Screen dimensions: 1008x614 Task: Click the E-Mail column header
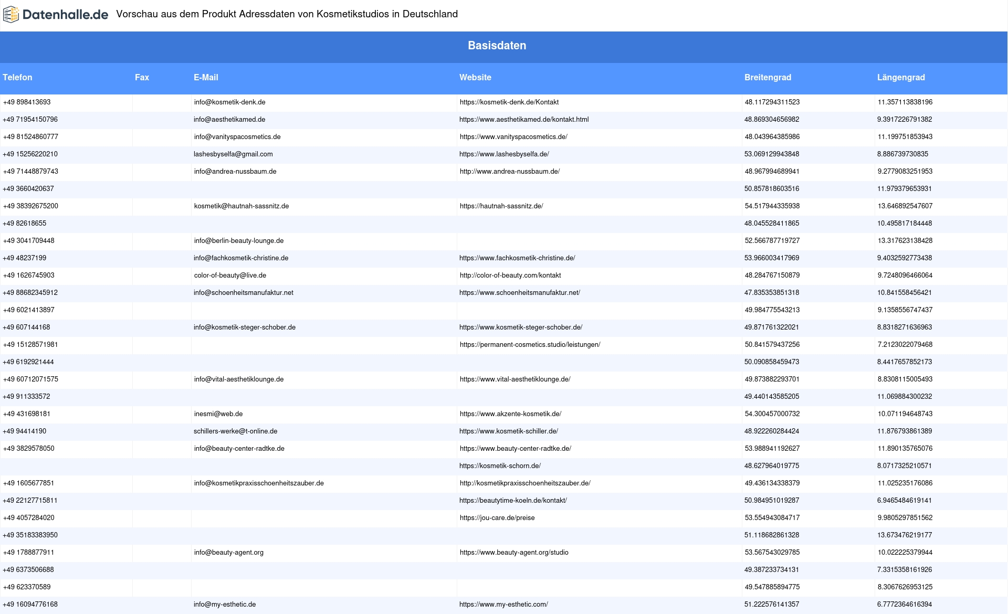206,77
